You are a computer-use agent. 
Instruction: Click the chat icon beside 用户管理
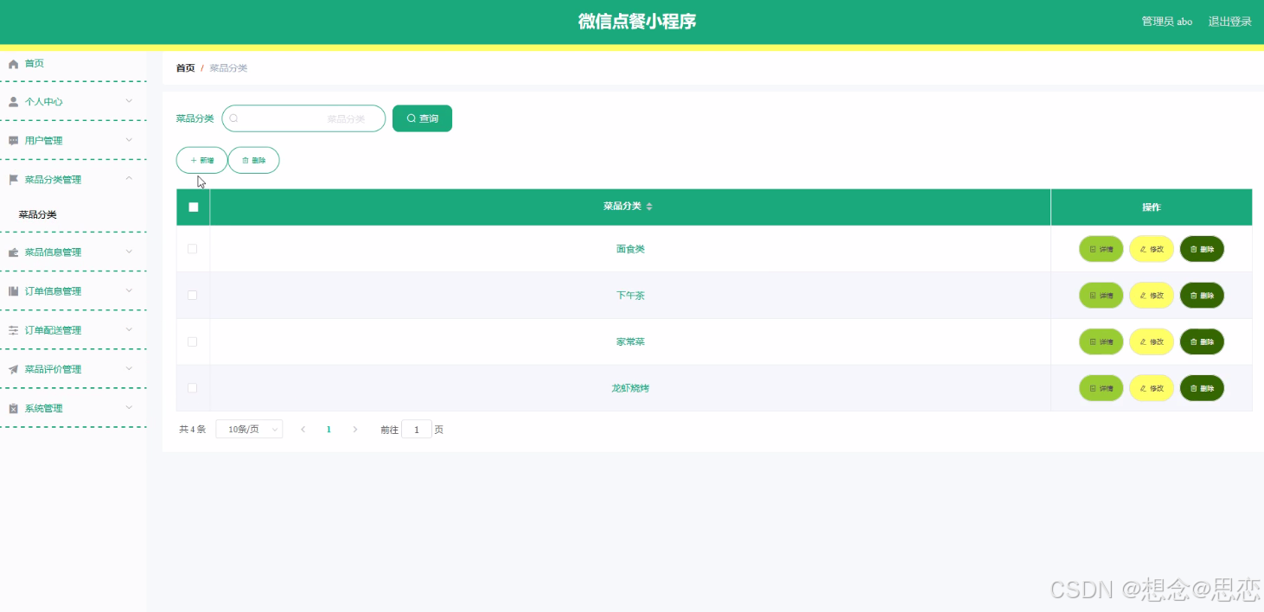point(13,141)
